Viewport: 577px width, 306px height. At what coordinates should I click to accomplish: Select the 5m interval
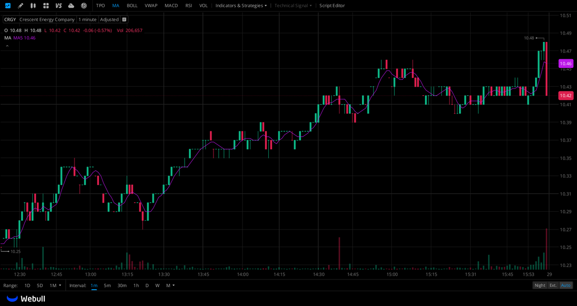tap(107, 285)
